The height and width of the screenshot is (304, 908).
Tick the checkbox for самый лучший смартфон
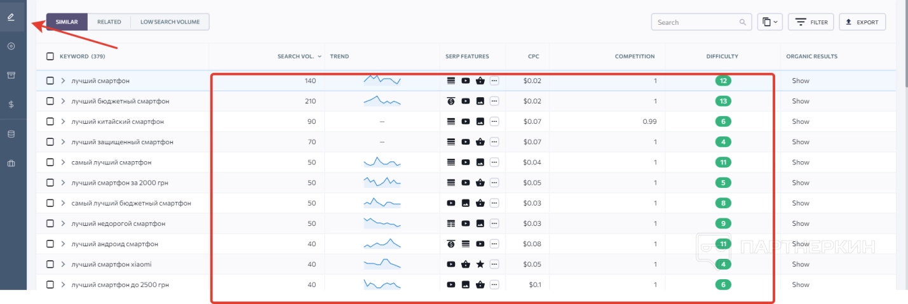(50, 162)
